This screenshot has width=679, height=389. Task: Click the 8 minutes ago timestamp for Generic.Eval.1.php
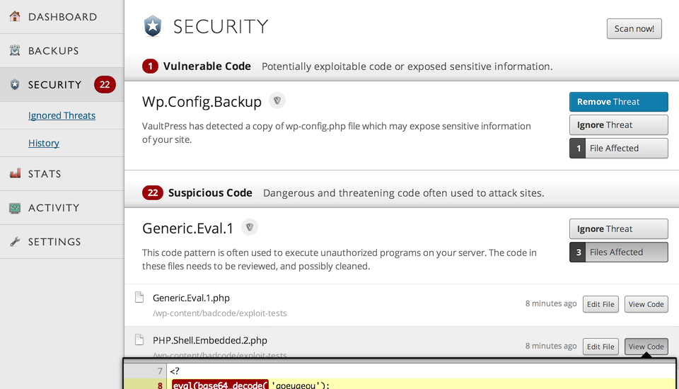[551, 303]
